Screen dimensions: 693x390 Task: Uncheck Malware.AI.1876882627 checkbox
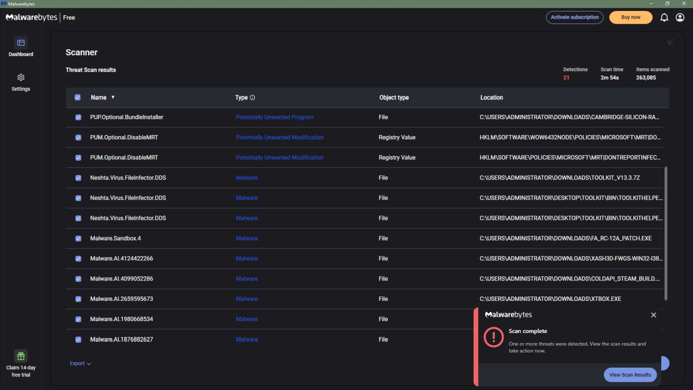pyautogui.click(x=78, y=340)
